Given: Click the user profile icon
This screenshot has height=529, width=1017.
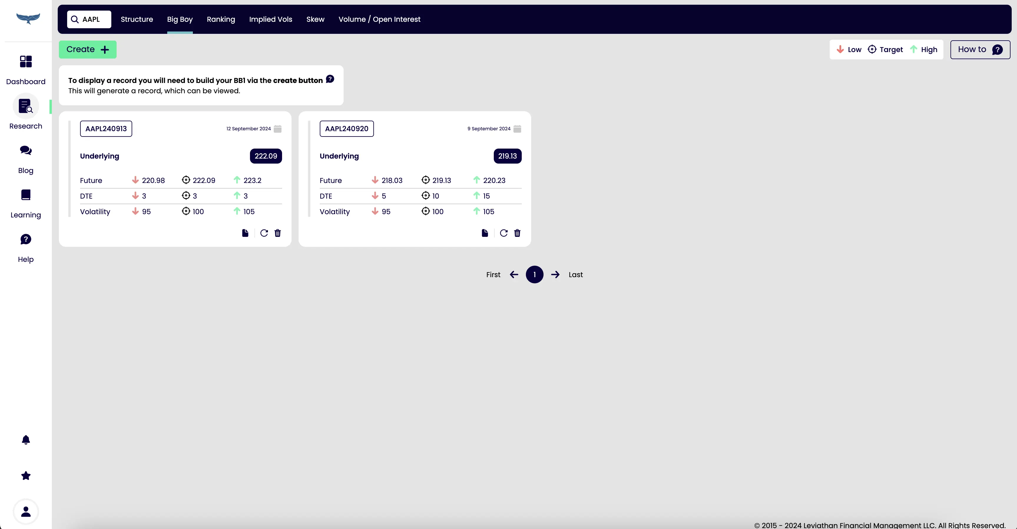Looking at the screenshot, I should pyautogui.click(x=26, y=512).
